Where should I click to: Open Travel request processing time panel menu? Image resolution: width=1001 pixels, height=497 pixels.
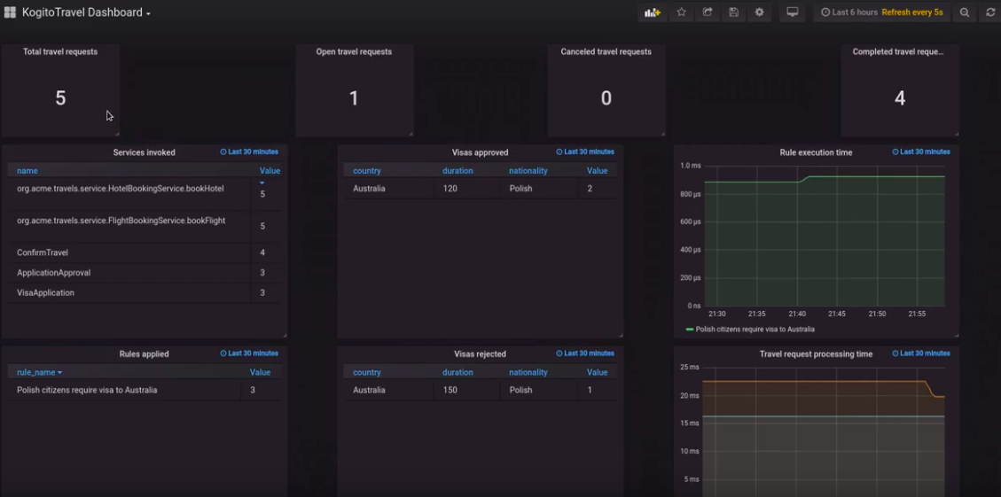[x=816, y=354]
